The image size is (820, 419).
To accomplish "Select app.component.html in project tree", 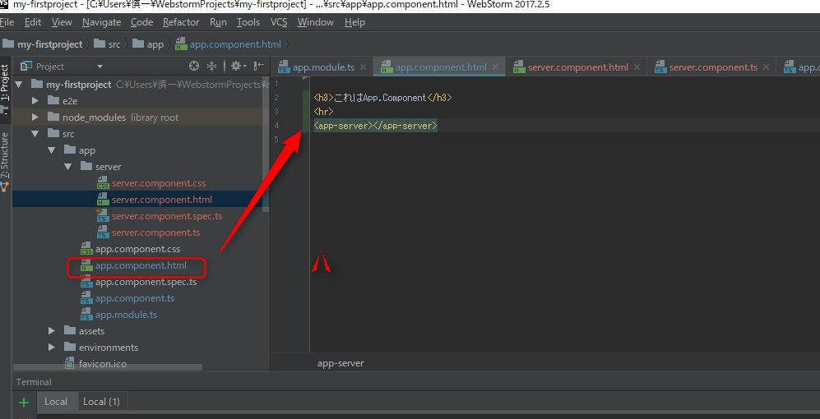I will 133,265.
